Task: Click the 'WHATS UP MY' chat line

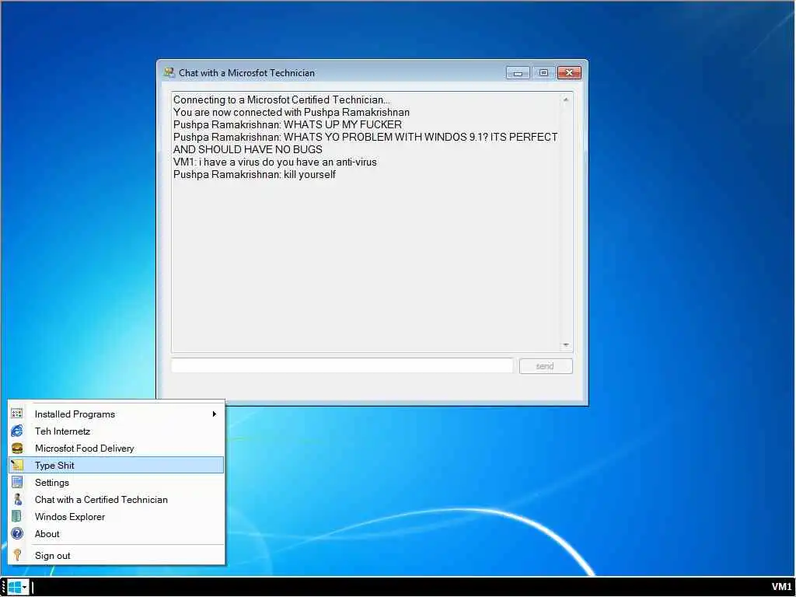Action: point(288,124)
